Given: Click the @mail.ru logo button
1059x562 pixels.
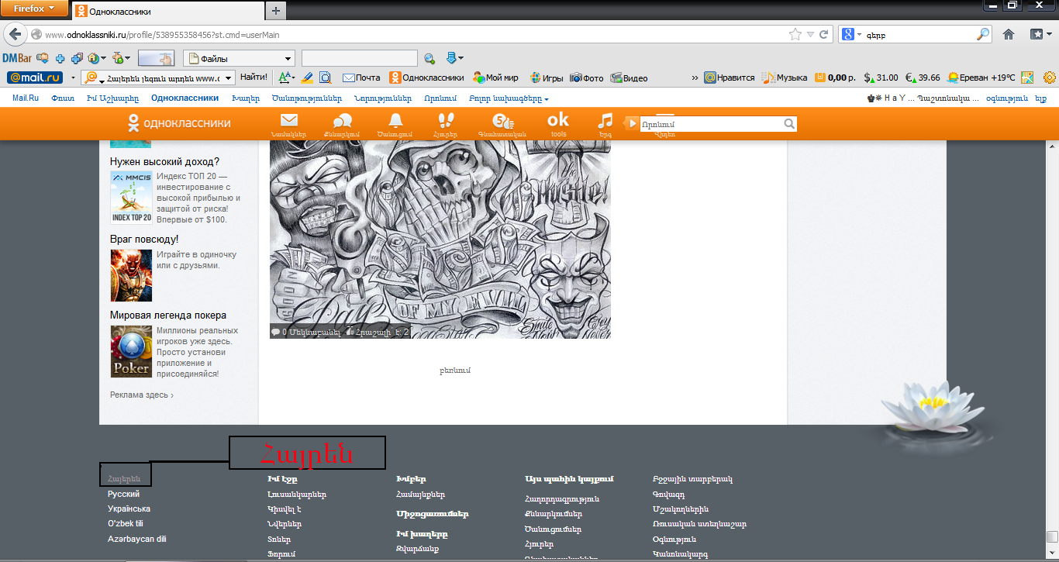Looking at the screenshot, I should pyautogui.click(x=34, y=78).
